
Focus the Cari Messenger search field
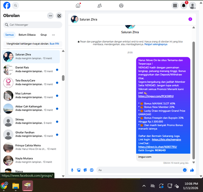pyautogui.click(x=32, y=25)
